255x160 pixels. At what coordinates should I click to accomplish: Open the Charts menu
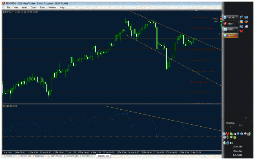(x=33, y=7)
